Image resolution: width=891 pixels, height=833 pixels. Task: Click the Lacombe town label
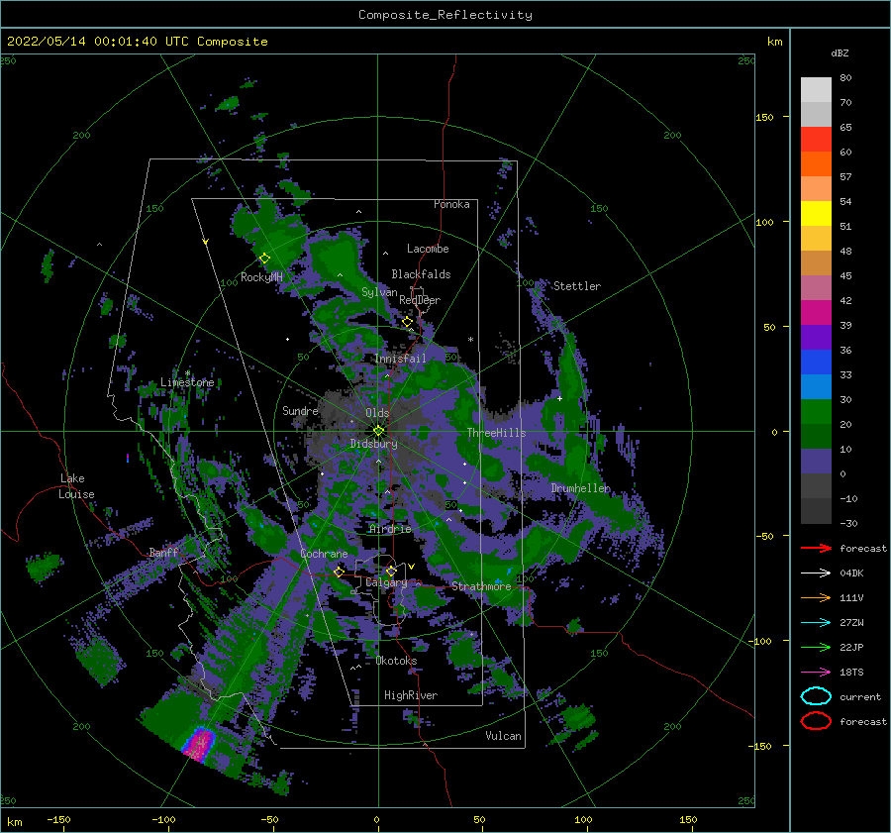(428, 249)
